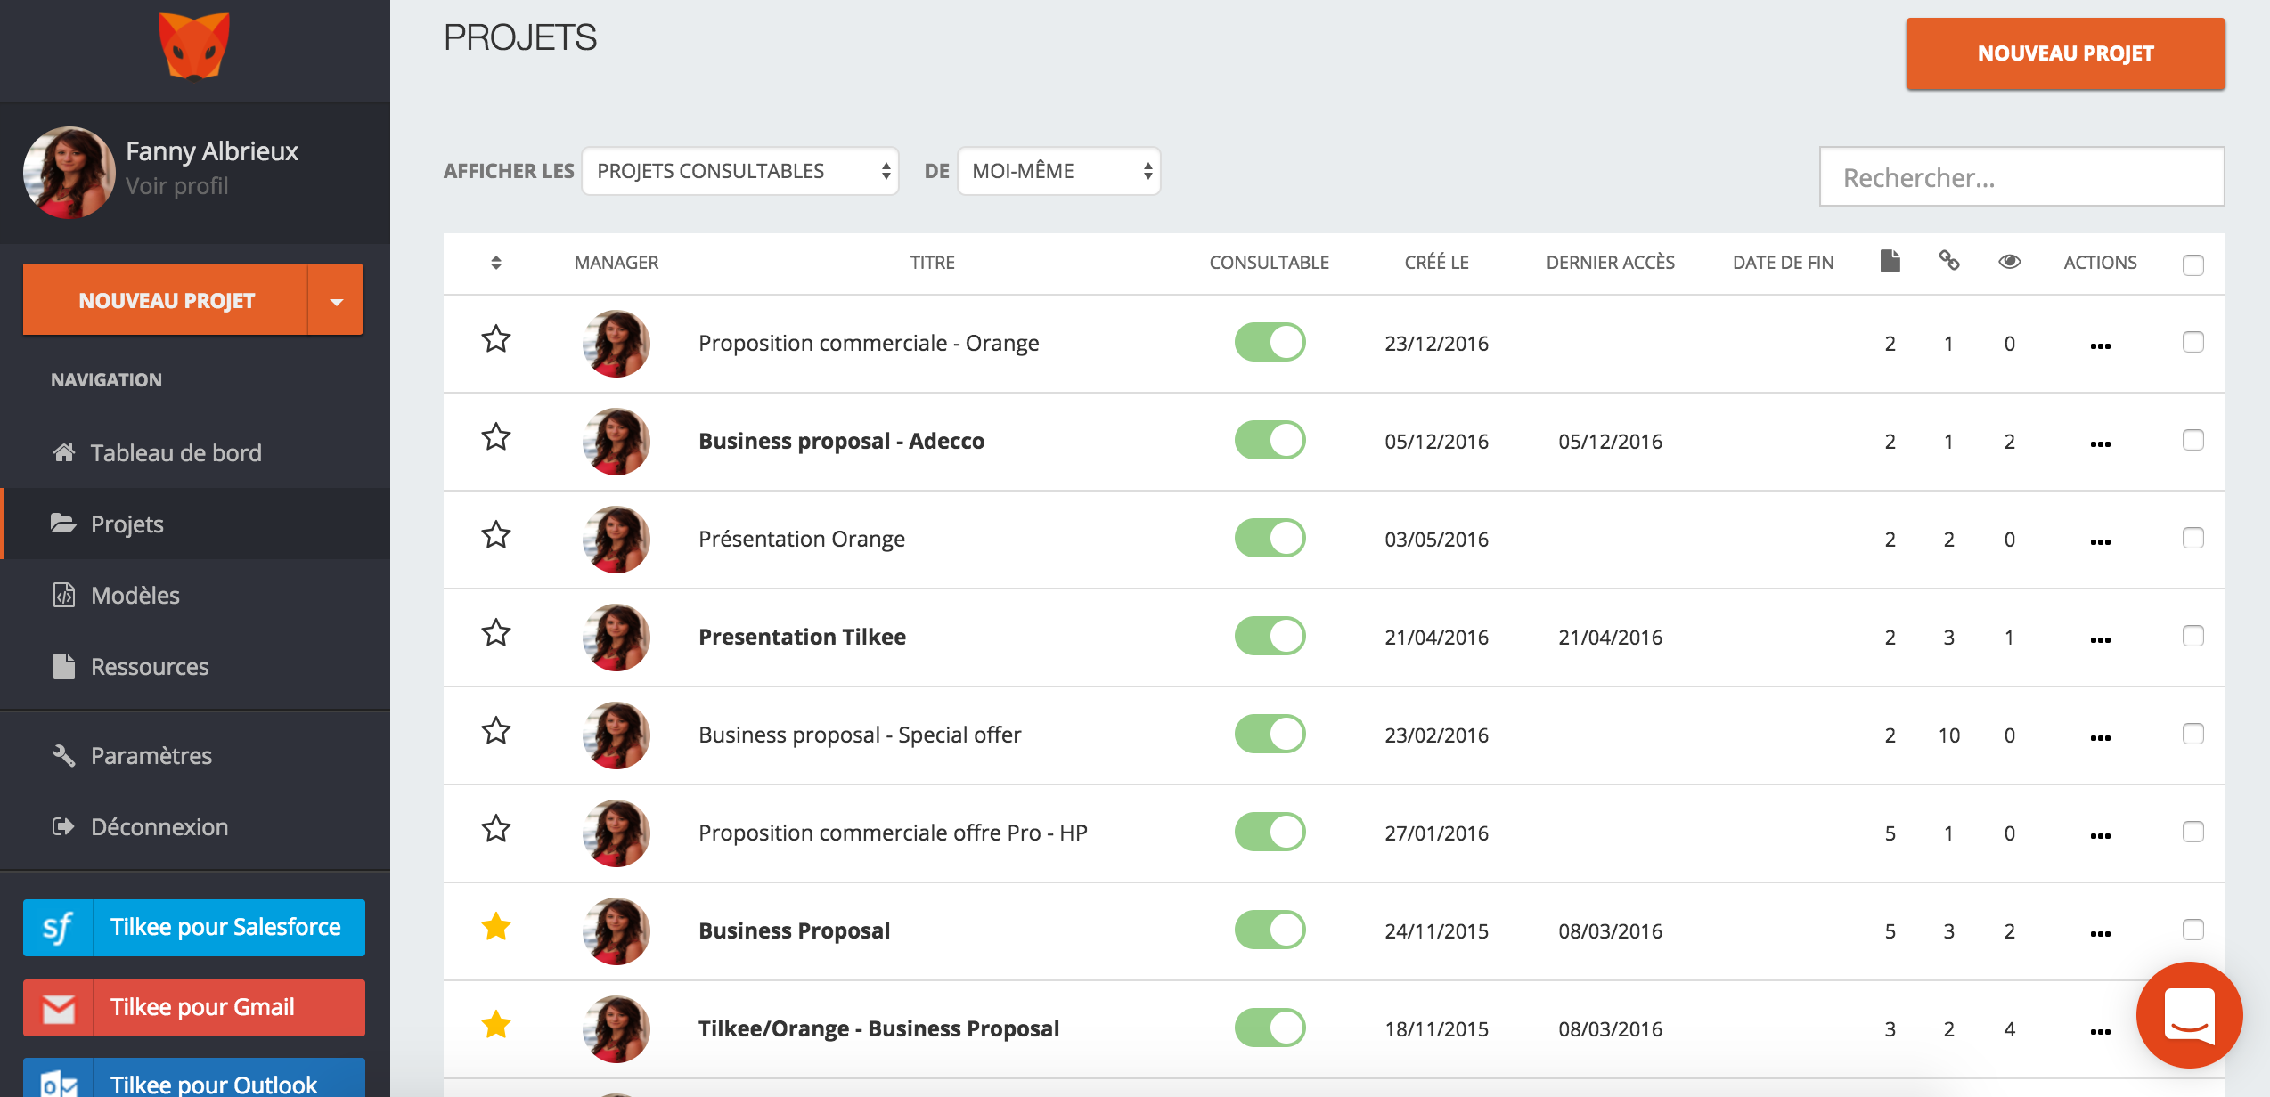The width and height of the screenshot is (2270, 1097).
Task: Unstar the Business Proposal project
Action: [x=496, y=927]
